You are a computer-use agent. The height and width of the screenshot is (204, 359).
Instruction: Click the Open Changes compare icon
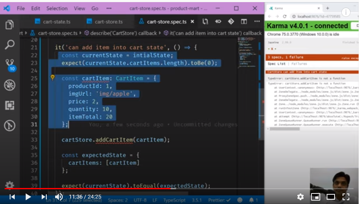205,21
